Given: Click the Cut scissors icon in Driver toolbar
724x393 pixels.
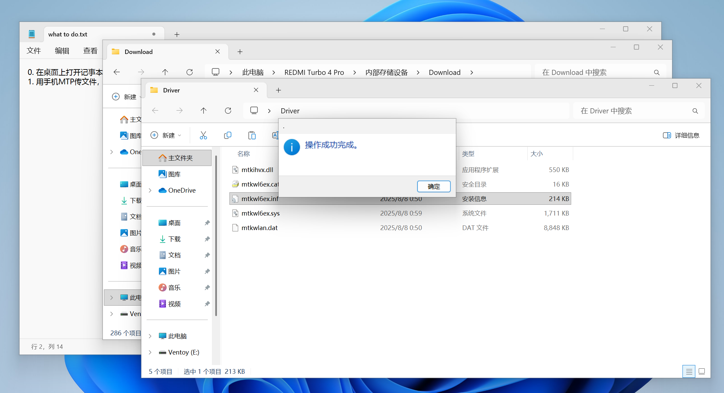Looking at the screenshot, I should [x=203, y=135].
